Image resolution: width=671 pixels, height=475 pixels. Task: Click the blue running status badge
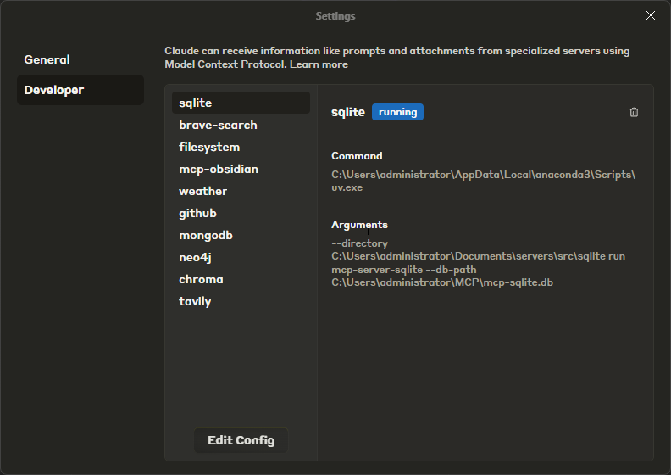click(x=397, y=112)
